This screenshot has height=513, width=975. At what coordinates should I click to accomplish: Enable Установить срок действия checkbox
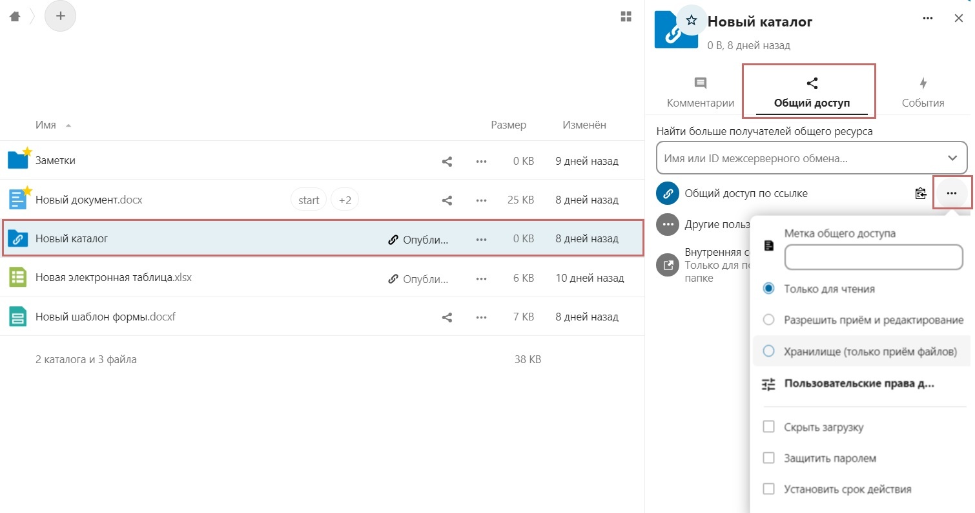[x=768, y=489]
